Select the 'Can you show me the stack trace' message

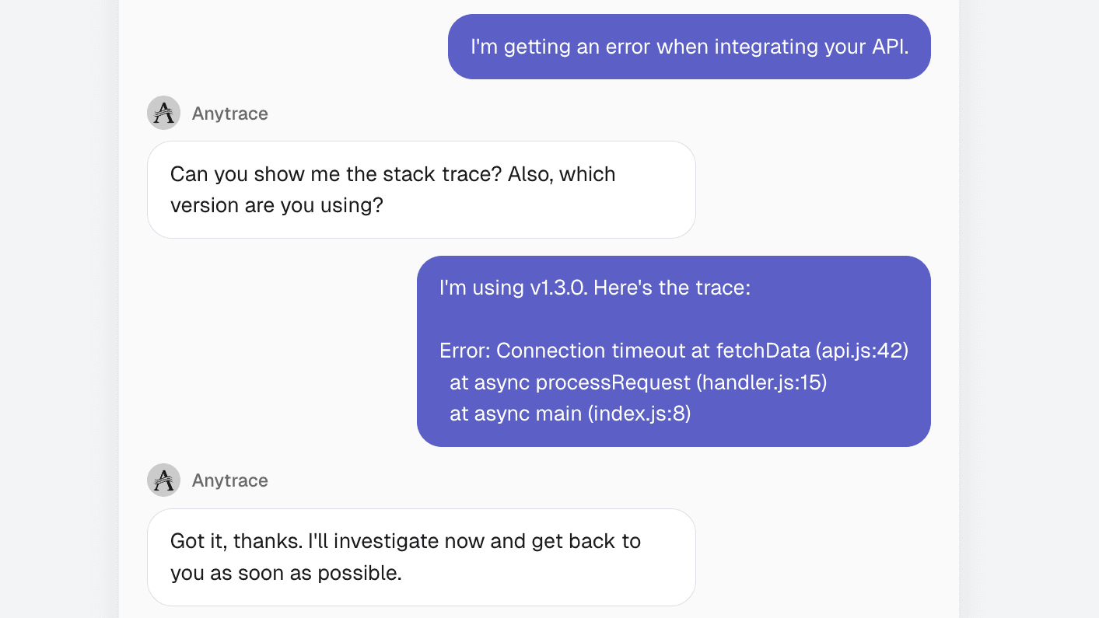(421, 190)
